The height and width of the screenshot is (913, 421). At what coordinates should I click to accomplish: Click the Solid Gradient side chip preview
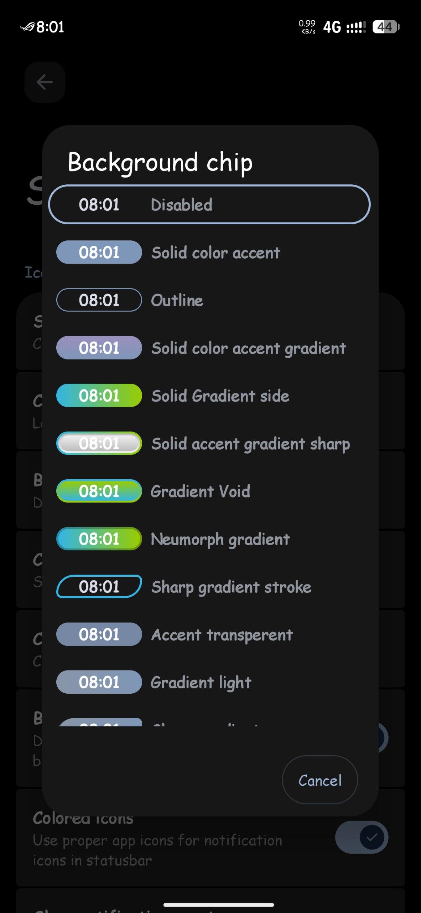(99, 396)
